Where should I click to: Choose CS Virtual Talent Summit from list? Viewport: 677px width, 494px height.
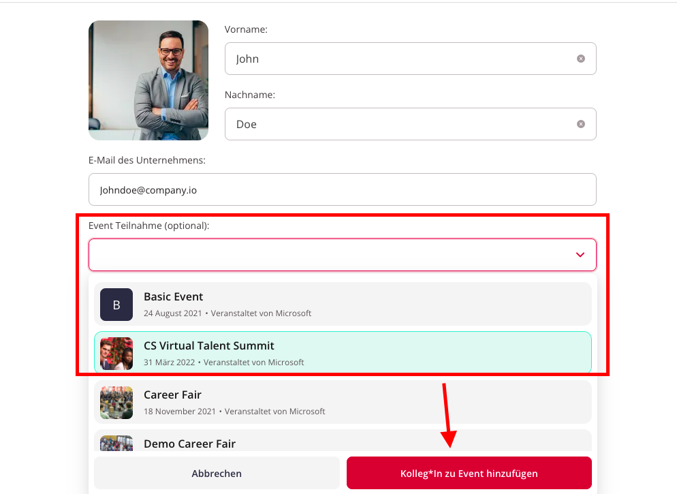[343, 353]
